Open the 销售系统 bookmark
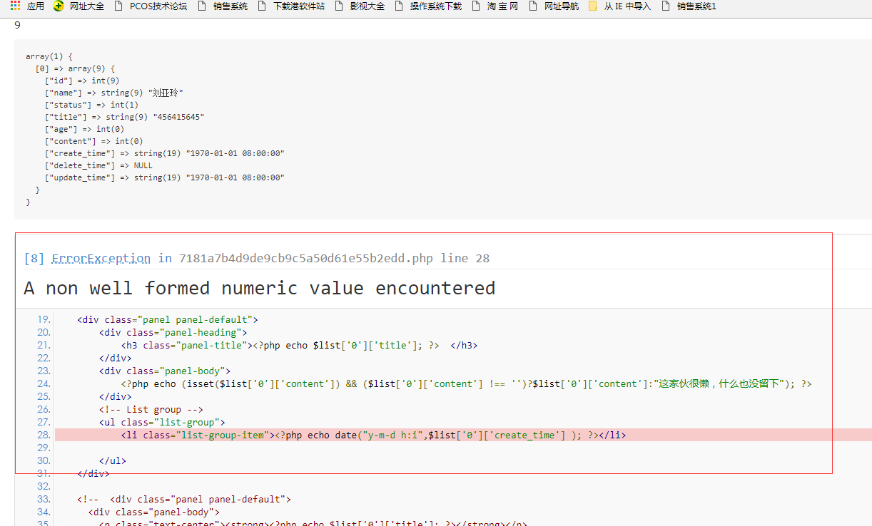Screen dimensions: 872x526 click(x=222, y=6)
